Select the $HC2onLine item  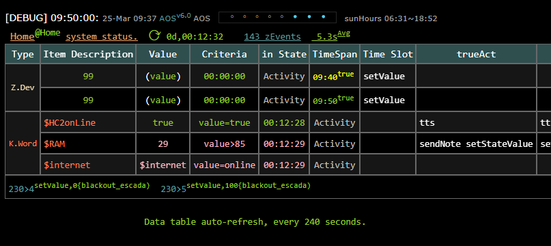coord(70,122)
